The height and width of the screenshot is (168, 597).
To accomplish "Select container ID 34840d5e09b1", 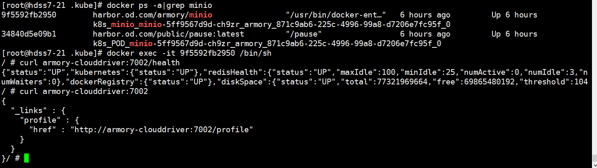I will 29,34.
